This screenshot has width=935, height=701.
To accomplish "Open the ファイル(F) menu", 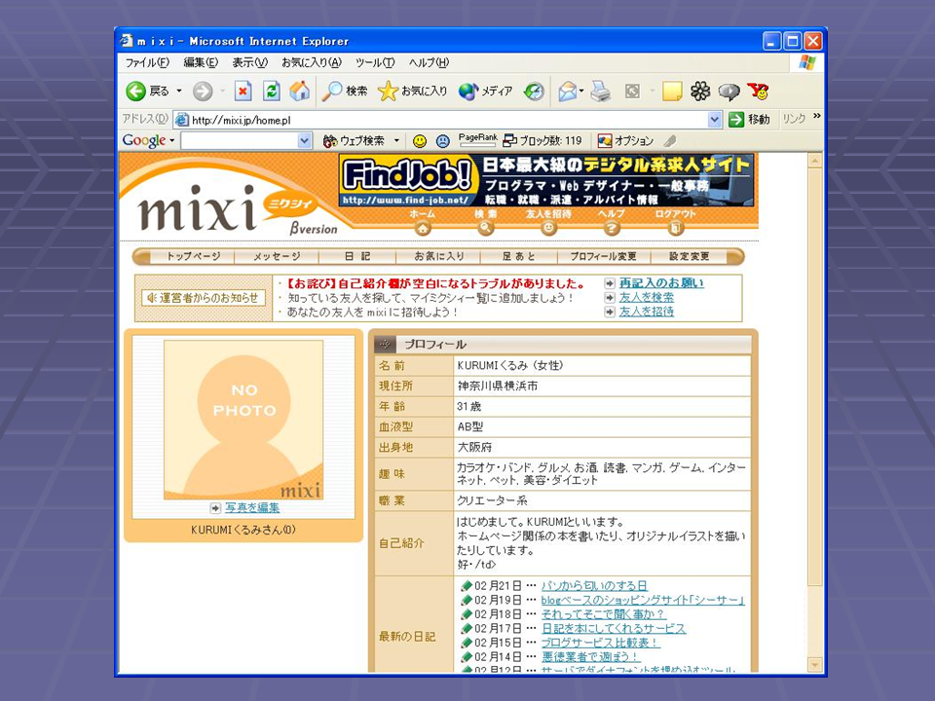I will (147, 62).
